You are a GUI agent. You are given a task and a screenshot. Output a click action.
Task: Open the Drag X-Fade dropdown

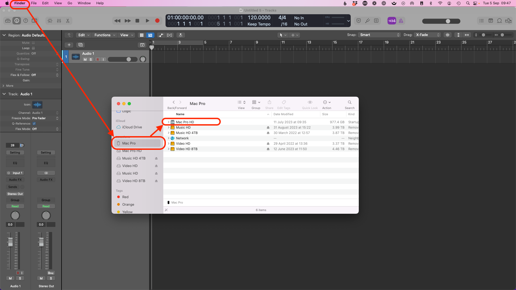click(427, 35)
